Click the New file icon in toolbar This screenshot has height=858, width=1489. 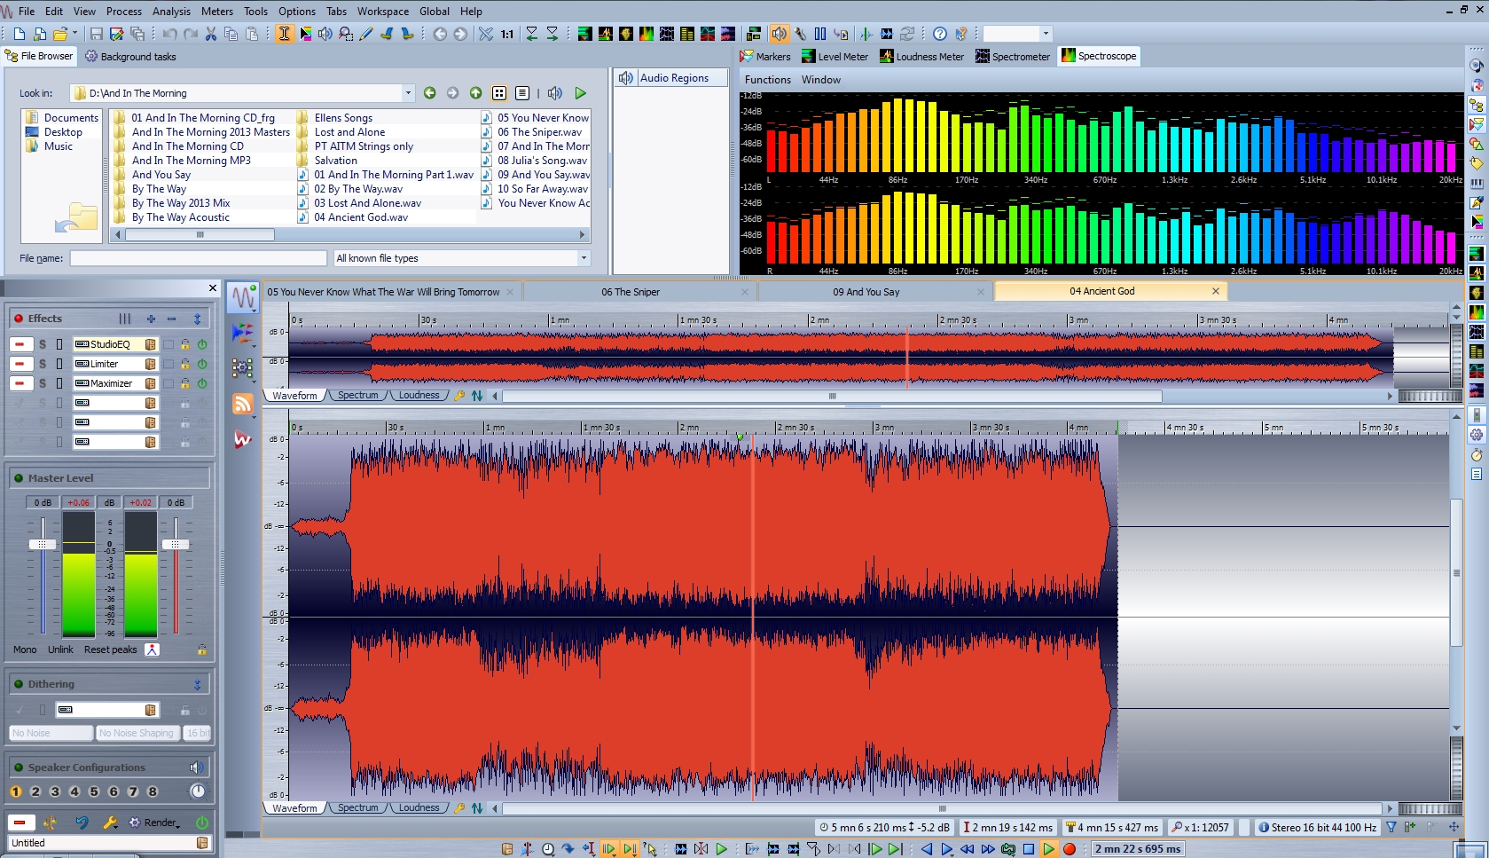(x=20, y=34)
